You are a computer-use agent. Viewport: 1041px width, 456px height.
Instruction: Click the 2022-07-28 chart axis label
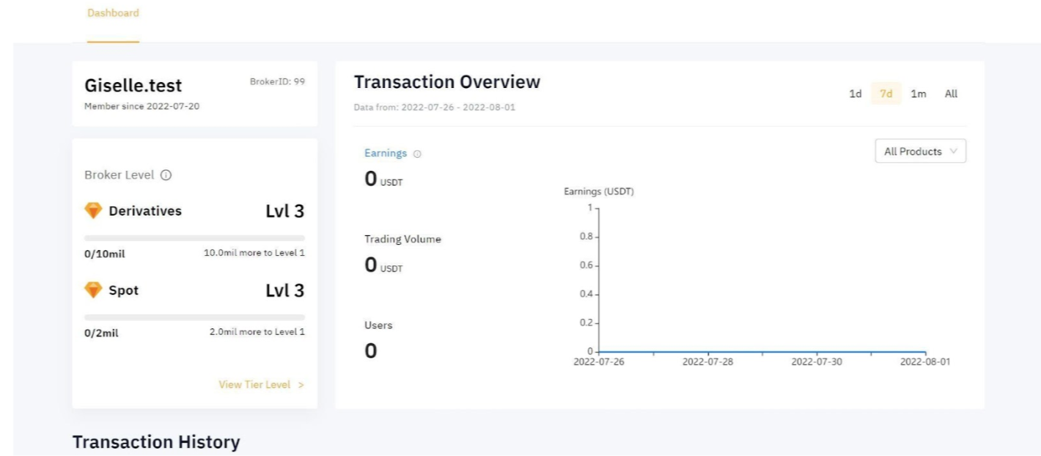coord(707,362)
